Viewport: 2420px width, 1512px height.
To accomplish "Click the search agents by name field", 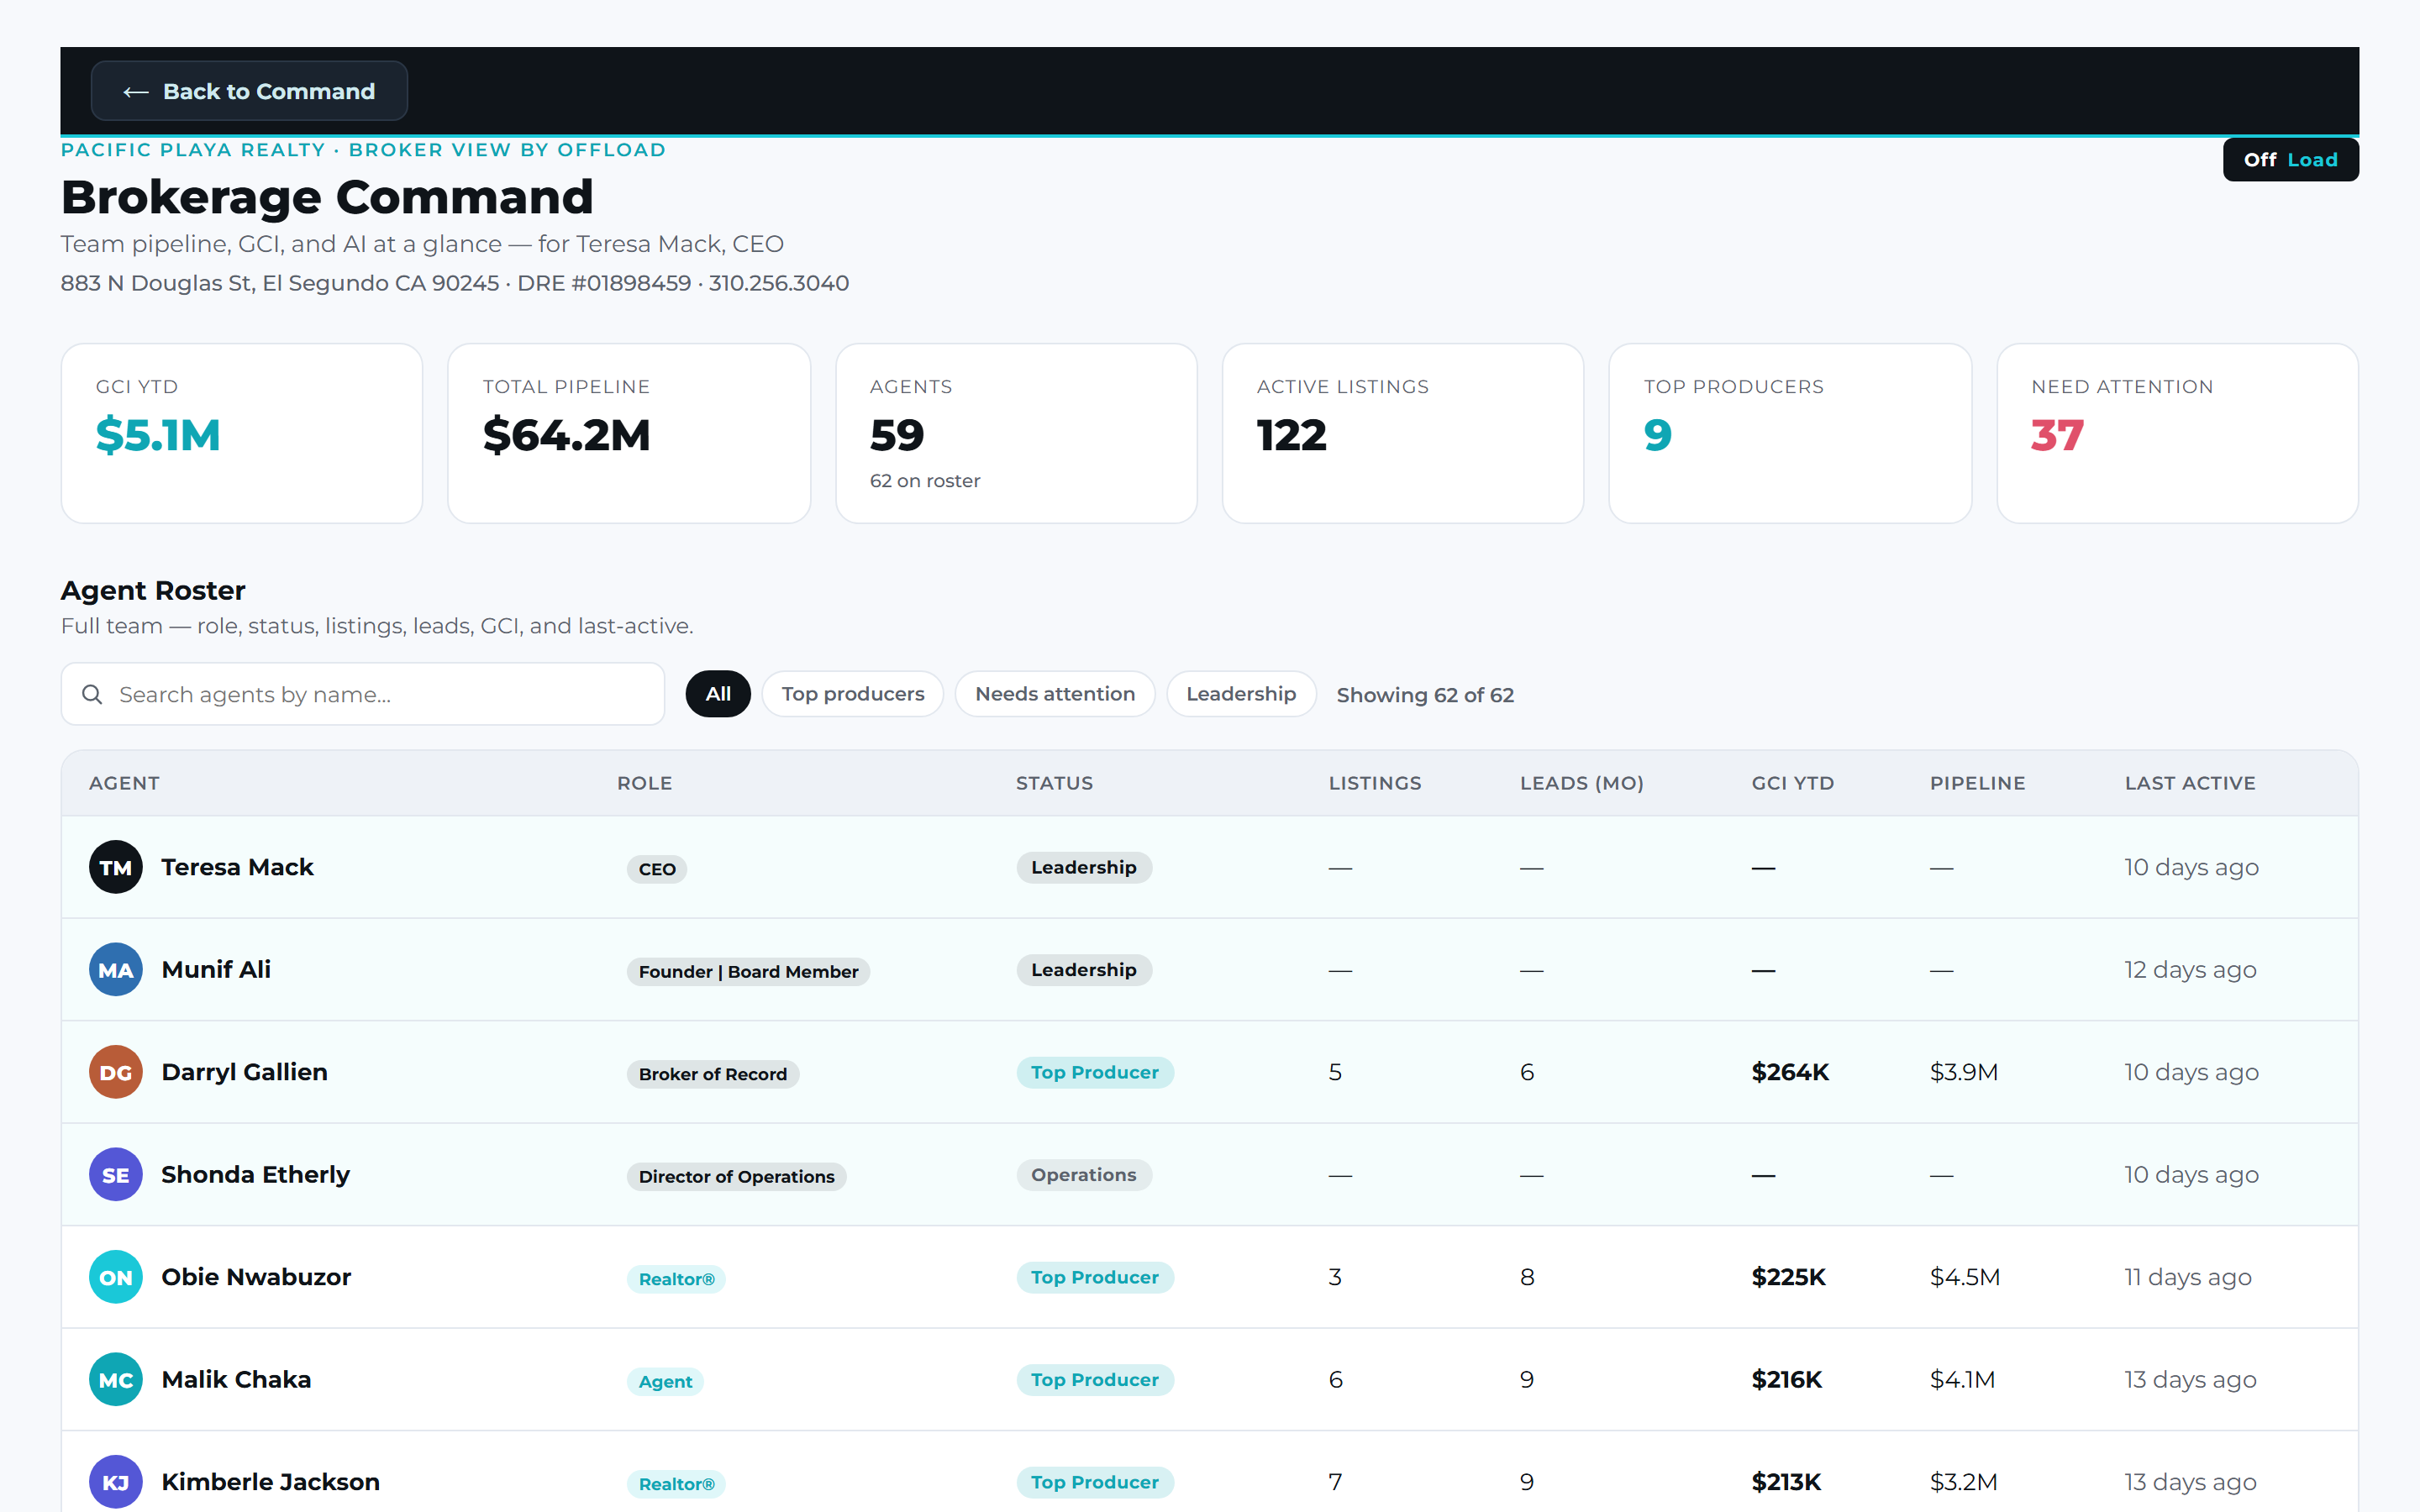I will coord(363,694).
